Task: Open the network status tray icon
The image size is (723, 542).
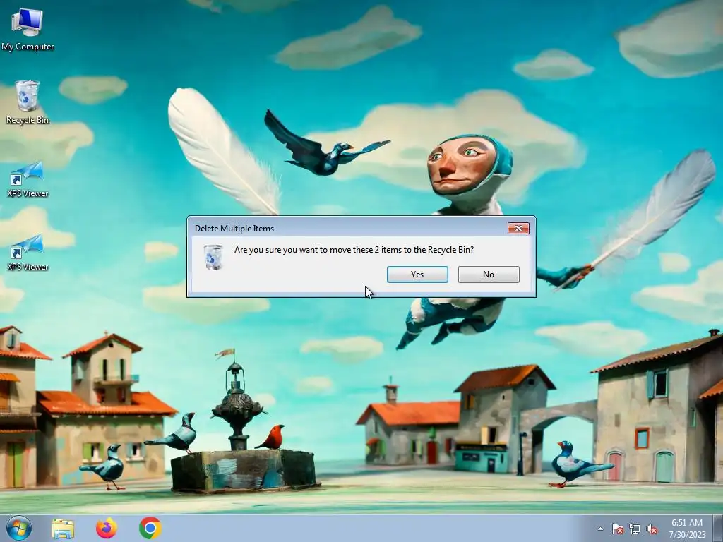Action: click(x=635, y=529)
